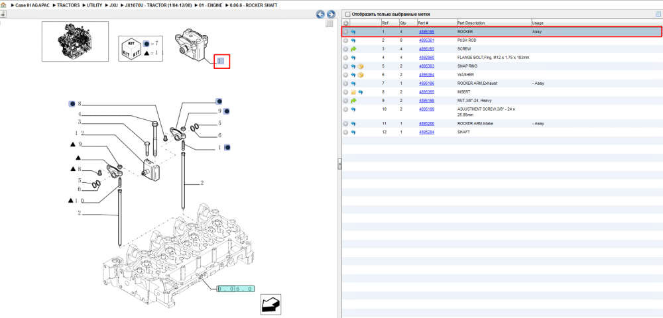The height and width of the screenshot is (318, 663).
Task: Select the 'NUT,3/8"-24, Heavy' description
Action: pyautogui.click(x=475, y=101)
